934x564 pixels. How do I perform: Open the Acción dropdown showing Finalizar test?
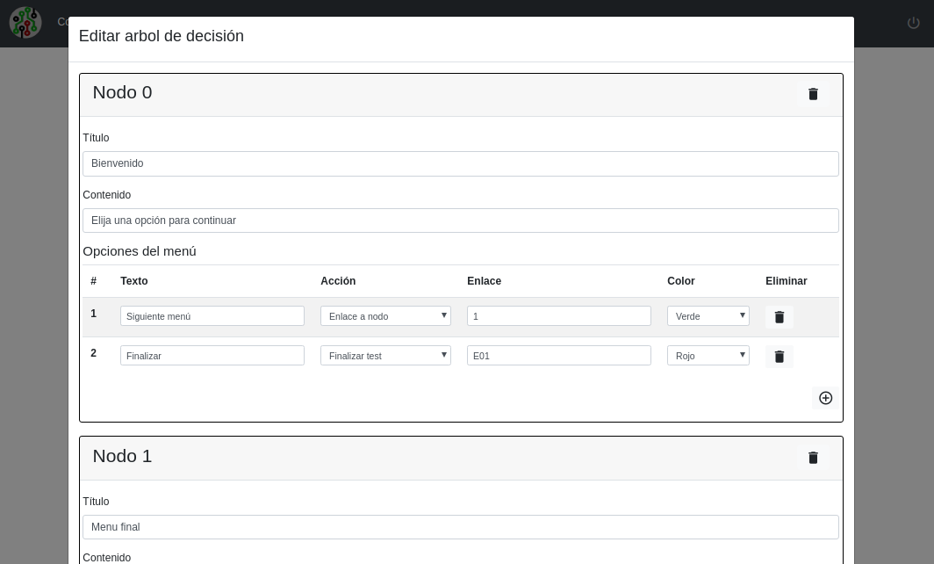pos(385,355)
